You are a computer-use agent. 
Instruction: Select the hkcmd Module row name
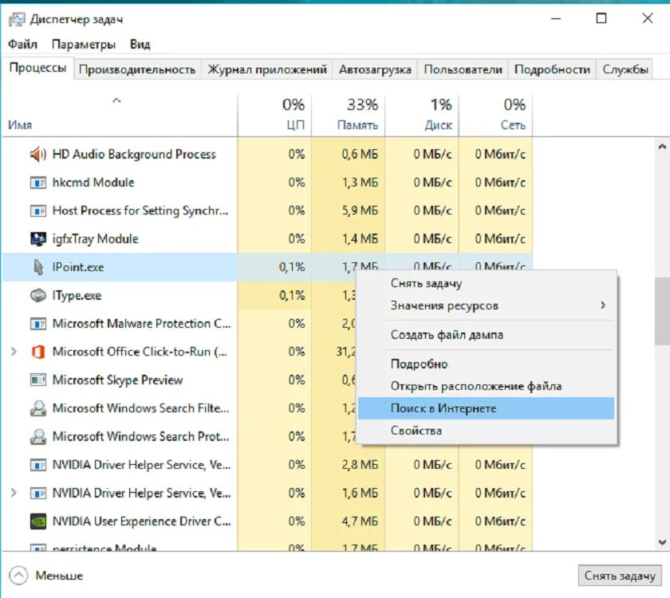coord(93,183)
